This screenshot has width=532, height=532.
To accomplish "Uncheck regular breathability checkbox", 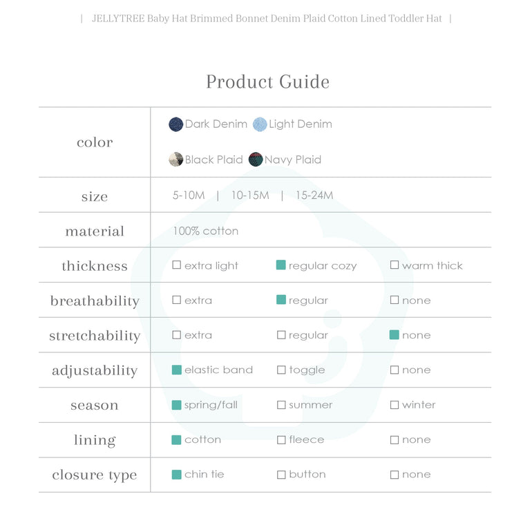I will click(x=281, y=301).
